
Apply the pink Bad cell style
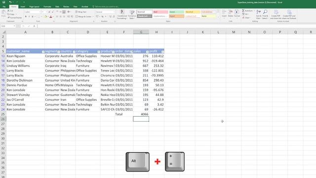point(160,12)
